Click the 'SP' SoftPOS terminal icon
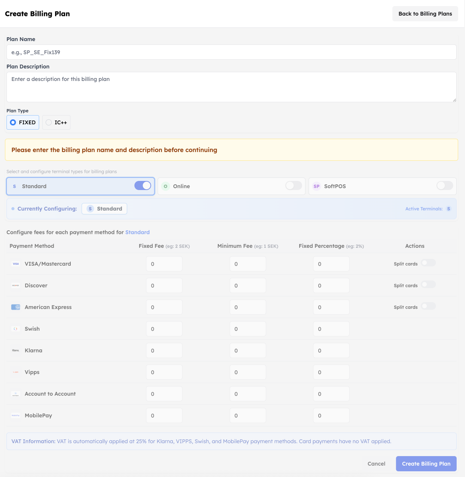465x477 pixels. (316, 186)
